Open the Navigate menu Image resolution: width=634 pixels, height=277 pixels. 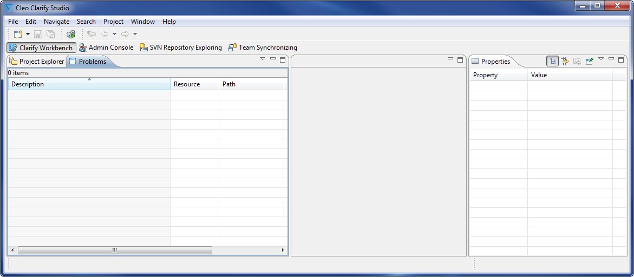(x=57, y=22)
